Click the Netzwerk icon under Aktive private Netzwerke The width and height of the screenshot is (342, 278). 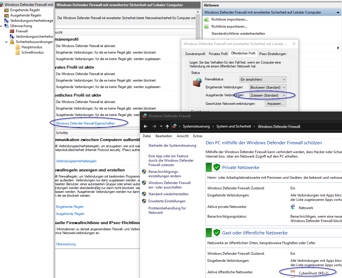[293, 207]
